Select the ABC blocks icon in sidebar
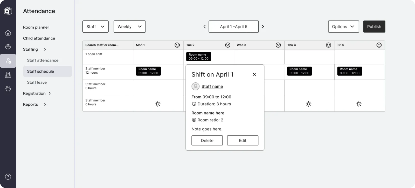Viewport: 415px width, 188px height. point(8,75)
